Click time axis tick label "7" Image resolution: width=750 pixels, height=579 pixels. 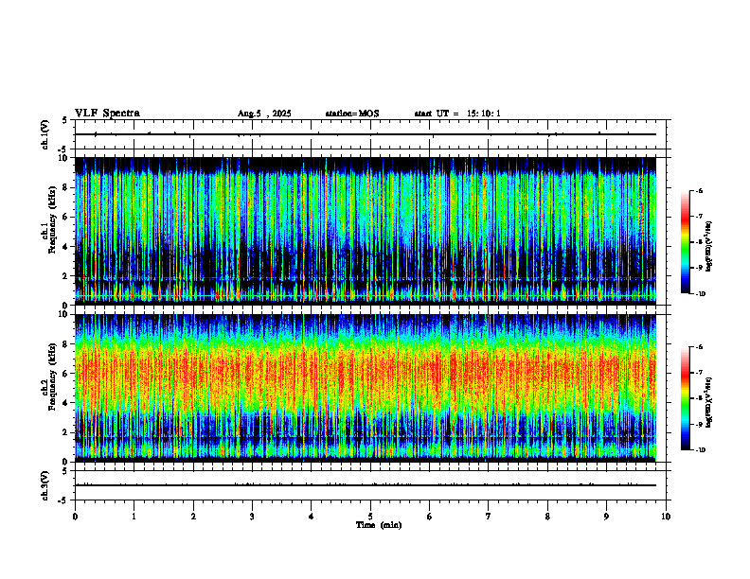[489, 517]
